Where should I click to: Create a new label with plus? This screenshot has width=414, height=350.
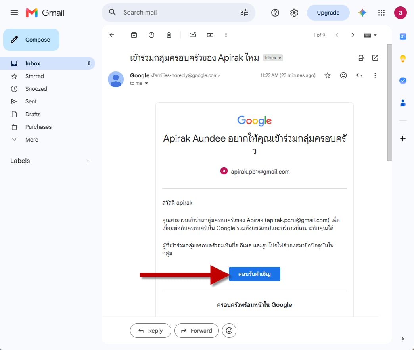(x=88, y=161)
